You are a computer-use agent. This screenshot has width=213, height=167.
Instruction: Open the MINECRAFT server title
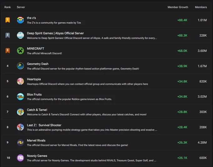35,49
